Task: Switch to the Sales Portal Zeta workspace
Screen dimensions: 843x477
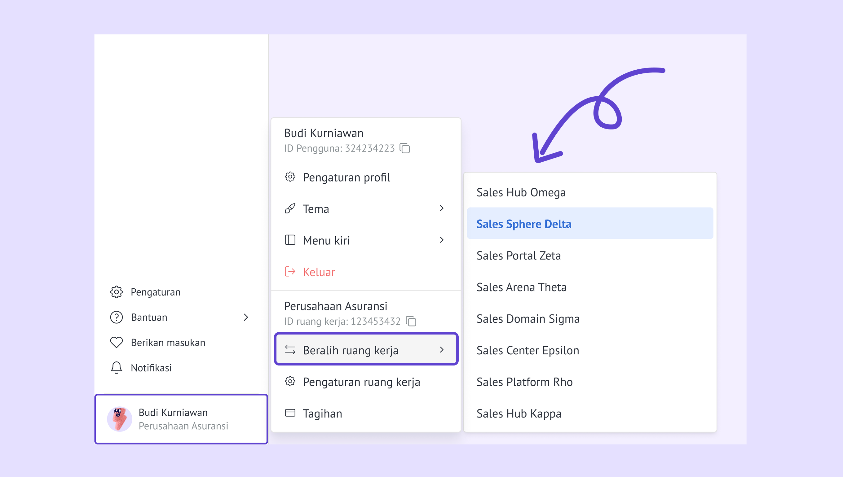Action: tap(519, 256)
